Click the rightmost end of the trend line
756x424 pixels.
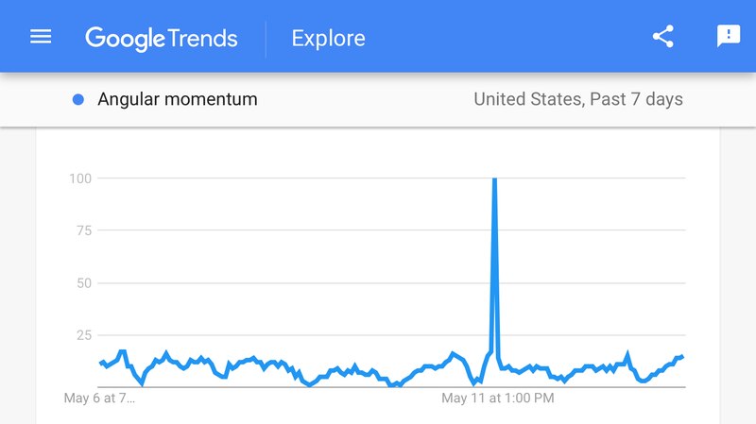tap(682, 356)
